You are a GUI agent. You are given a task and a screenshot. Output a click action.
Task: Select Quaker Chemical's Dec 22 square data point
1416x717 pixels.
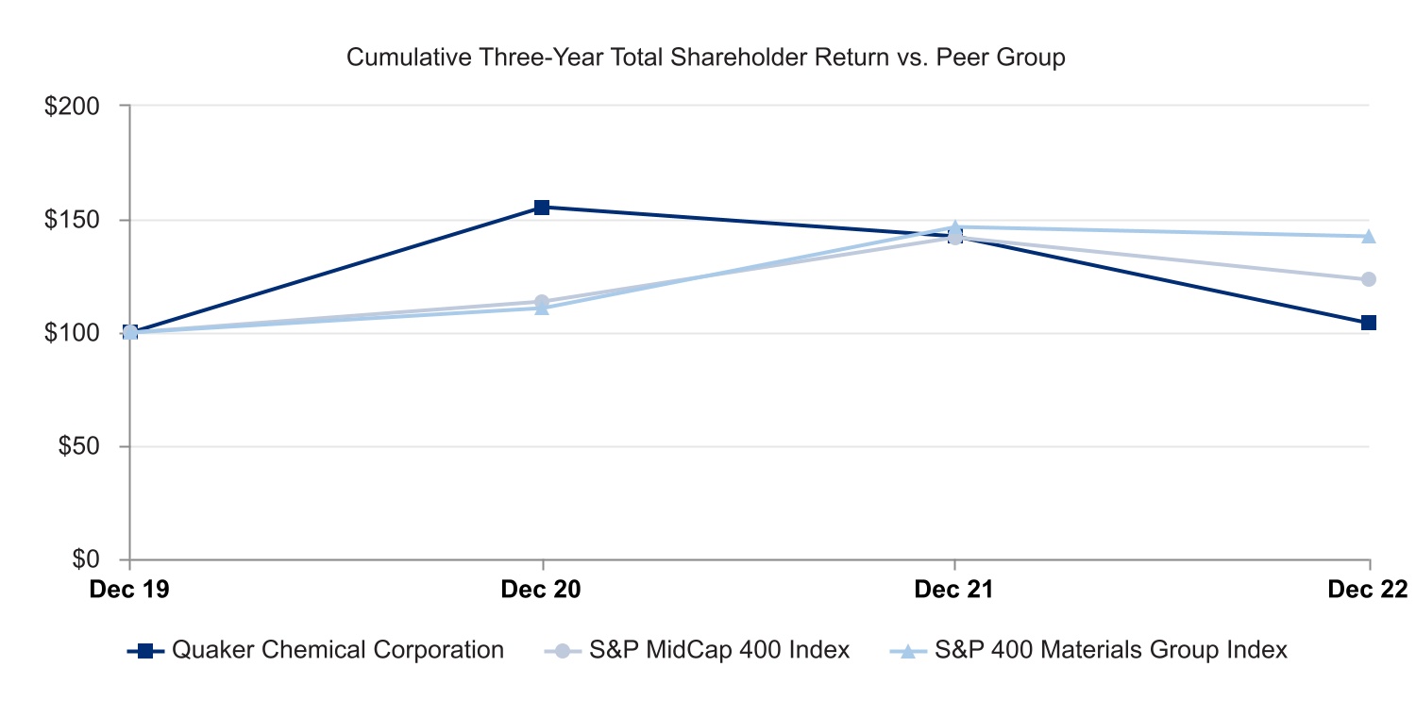coord(1369,323)
